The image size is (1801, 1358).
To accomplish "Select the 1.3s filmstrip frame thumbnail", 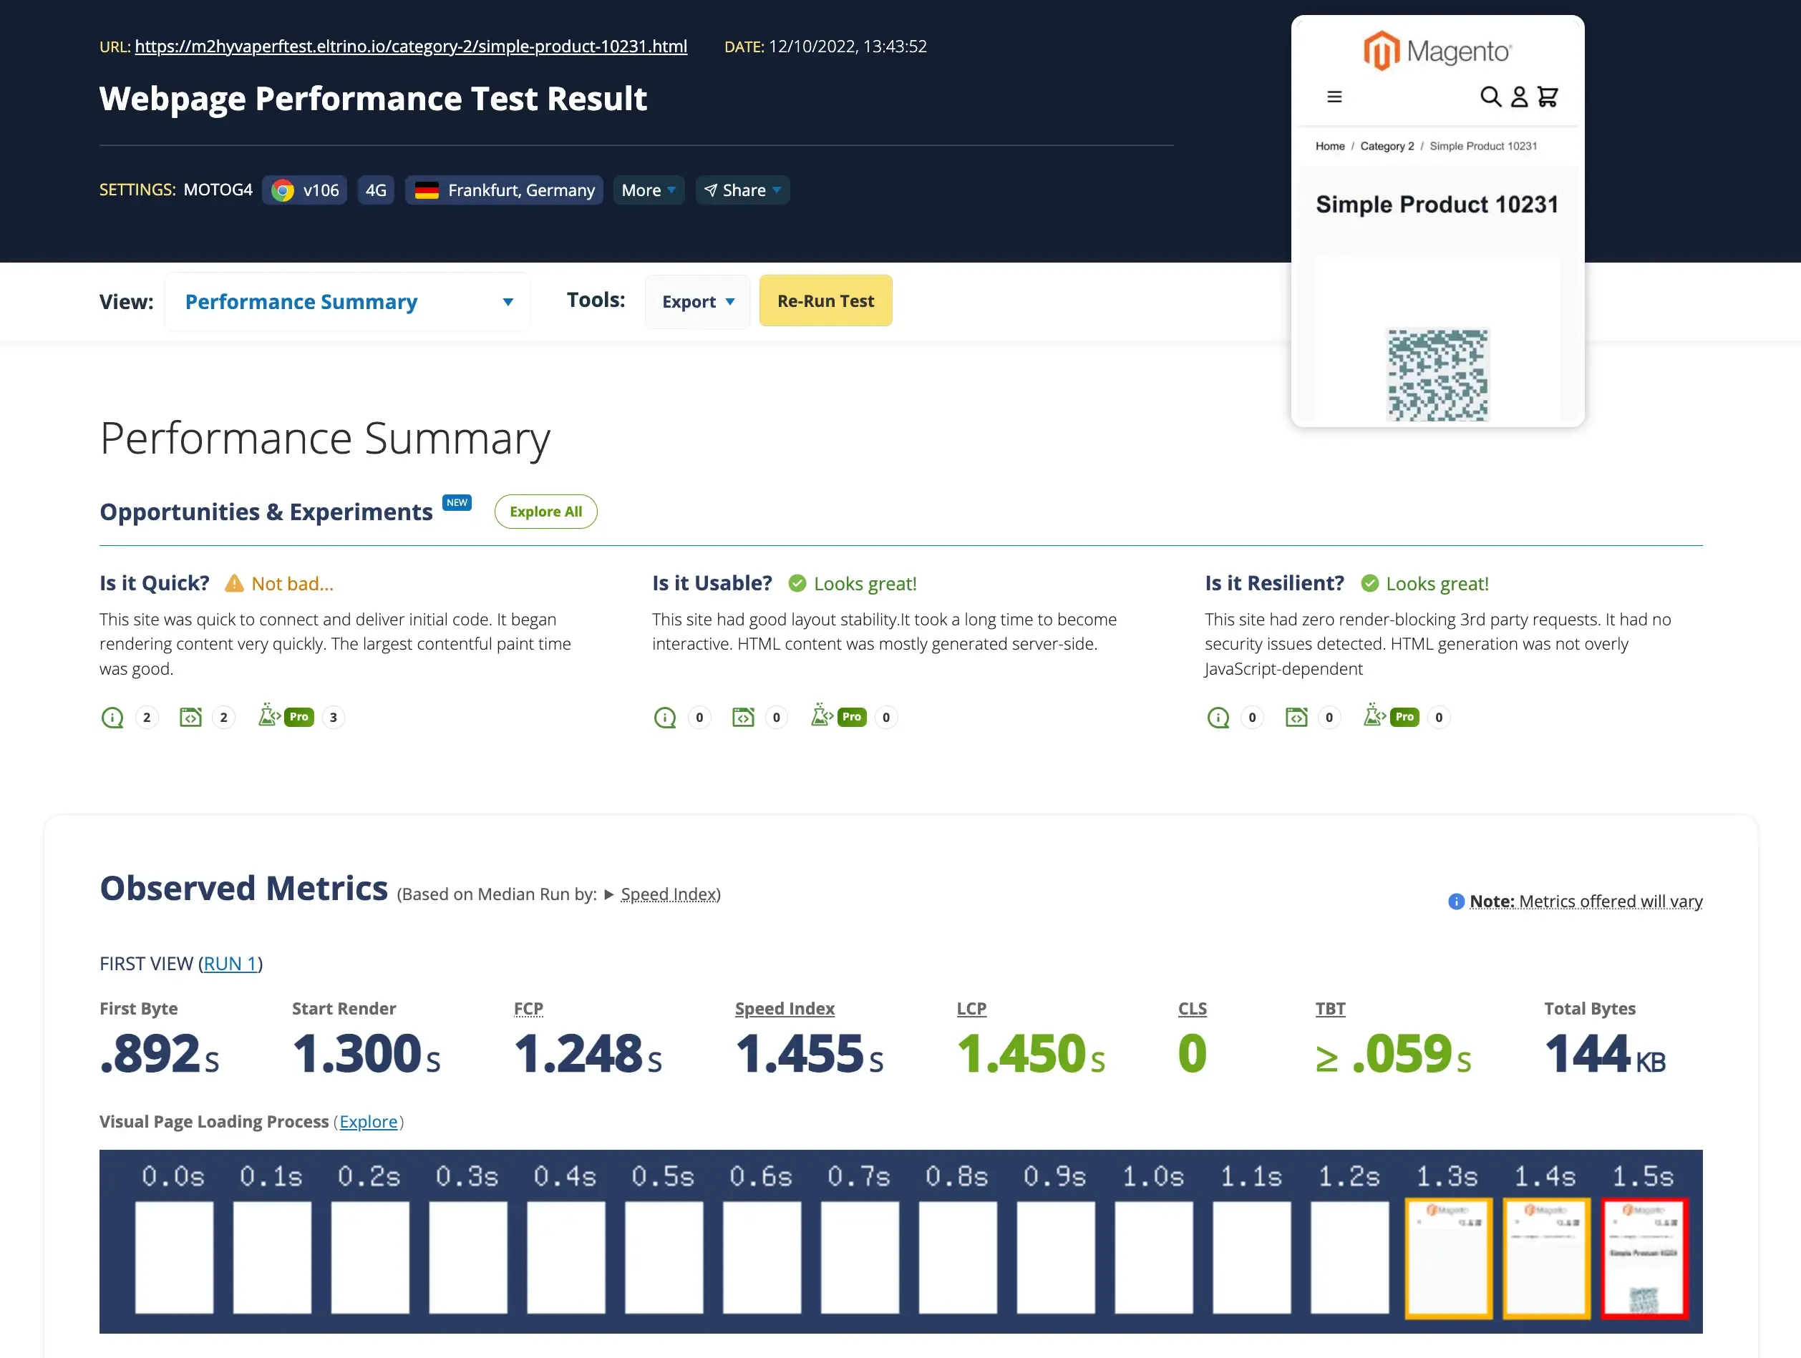I will coord(1447,1257).
